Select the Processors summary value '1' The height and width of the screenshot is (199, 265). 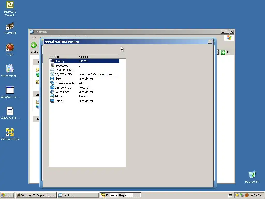tap(79, 66)
